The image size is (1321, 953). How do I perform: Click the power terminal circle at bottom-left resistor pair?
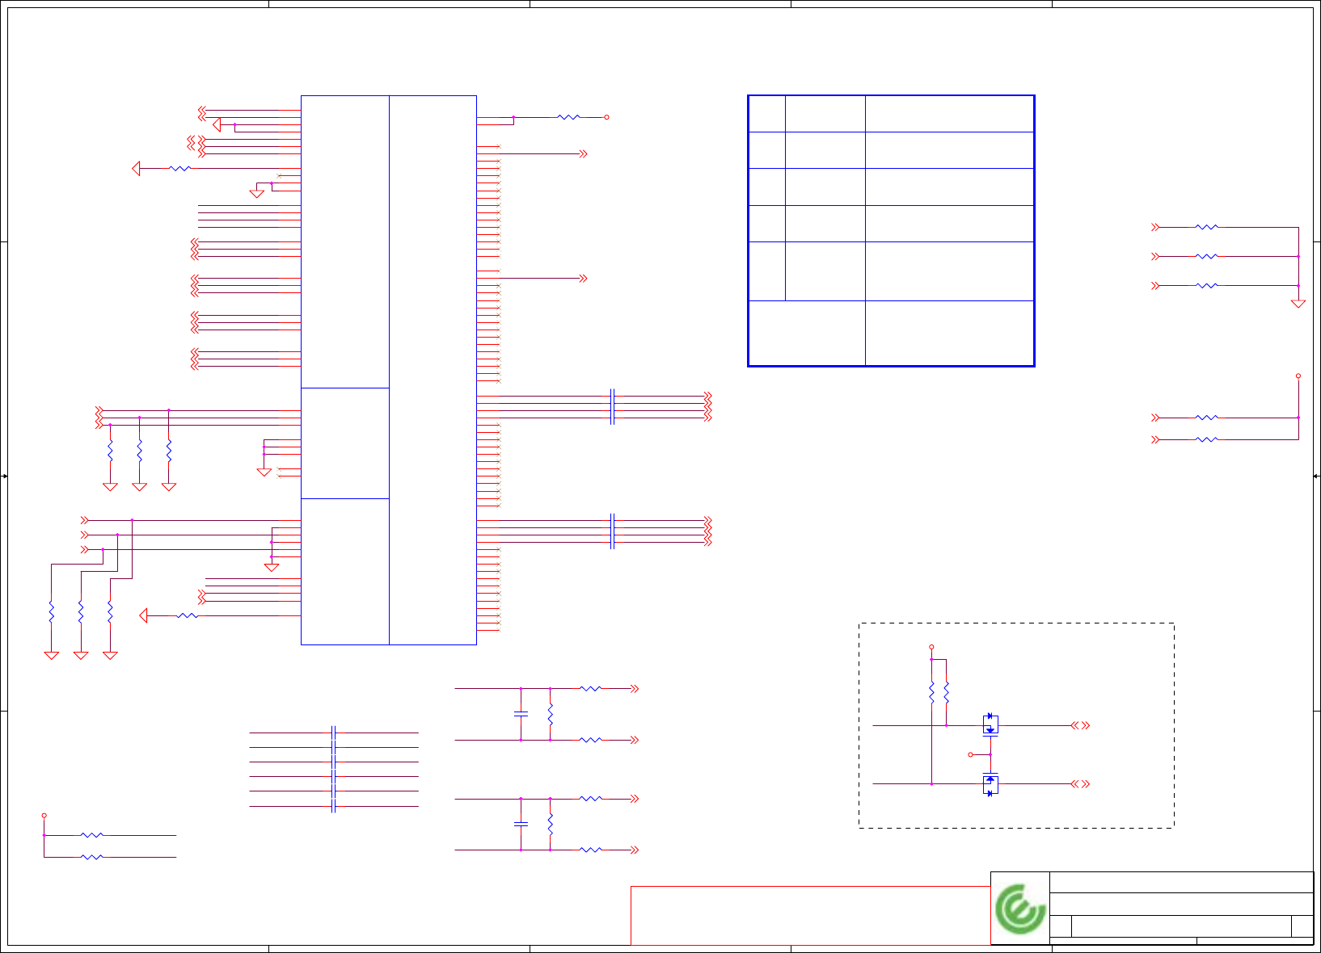coord(44,816)
